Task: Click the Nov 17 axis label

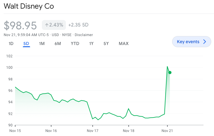Action: 93,131
